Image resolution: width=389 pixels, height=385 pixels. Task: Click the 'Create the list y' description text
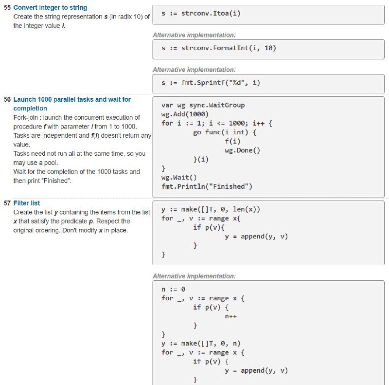82,221
